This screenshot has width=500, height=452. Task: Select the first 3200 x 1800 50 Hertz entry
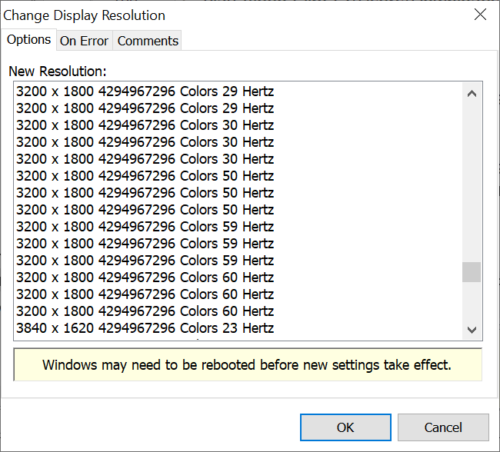(x=145, y=176)
